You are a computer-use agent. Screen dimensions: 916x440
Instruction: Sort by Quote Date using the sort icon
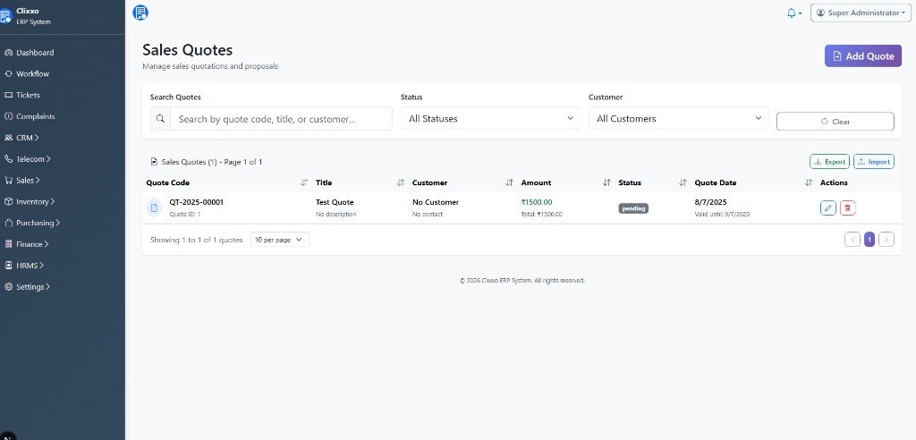point(809,182)
